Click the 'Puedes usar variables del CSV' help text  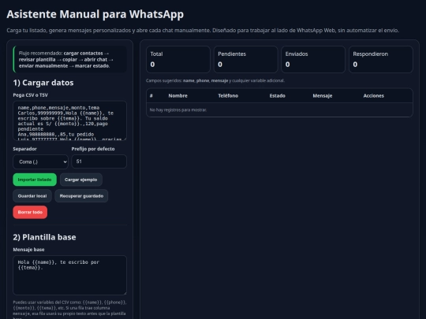69,310
